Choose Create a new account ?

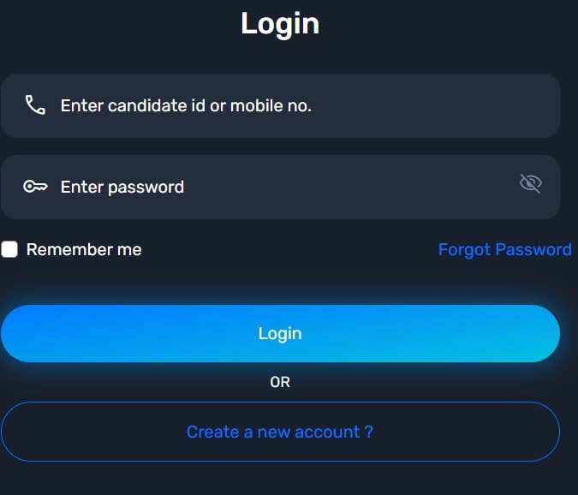pos(280,432)
